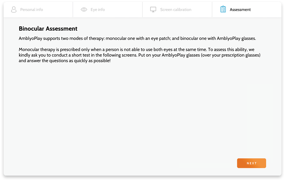Click the empty gray area below the text
The height and width of the screenshot is (181, 285).
pyautogui.click(x=127, y=109)
